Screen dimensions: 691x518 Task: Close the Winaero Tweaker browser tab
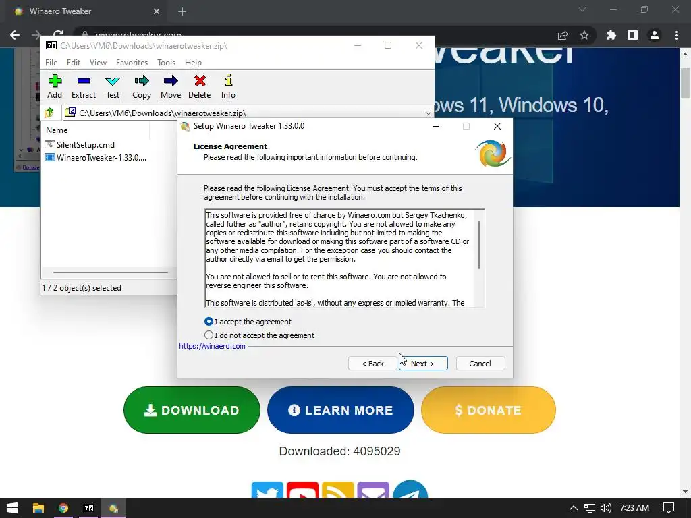click(157, 11)
